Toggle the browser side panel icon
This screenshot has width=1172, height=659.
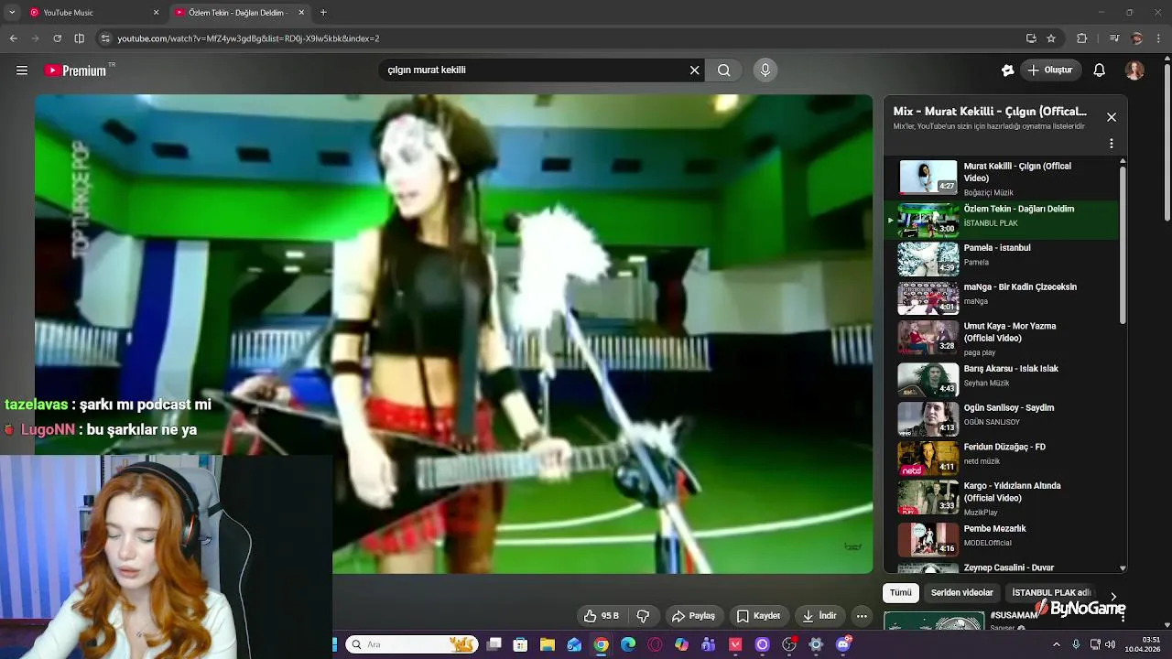79,38
